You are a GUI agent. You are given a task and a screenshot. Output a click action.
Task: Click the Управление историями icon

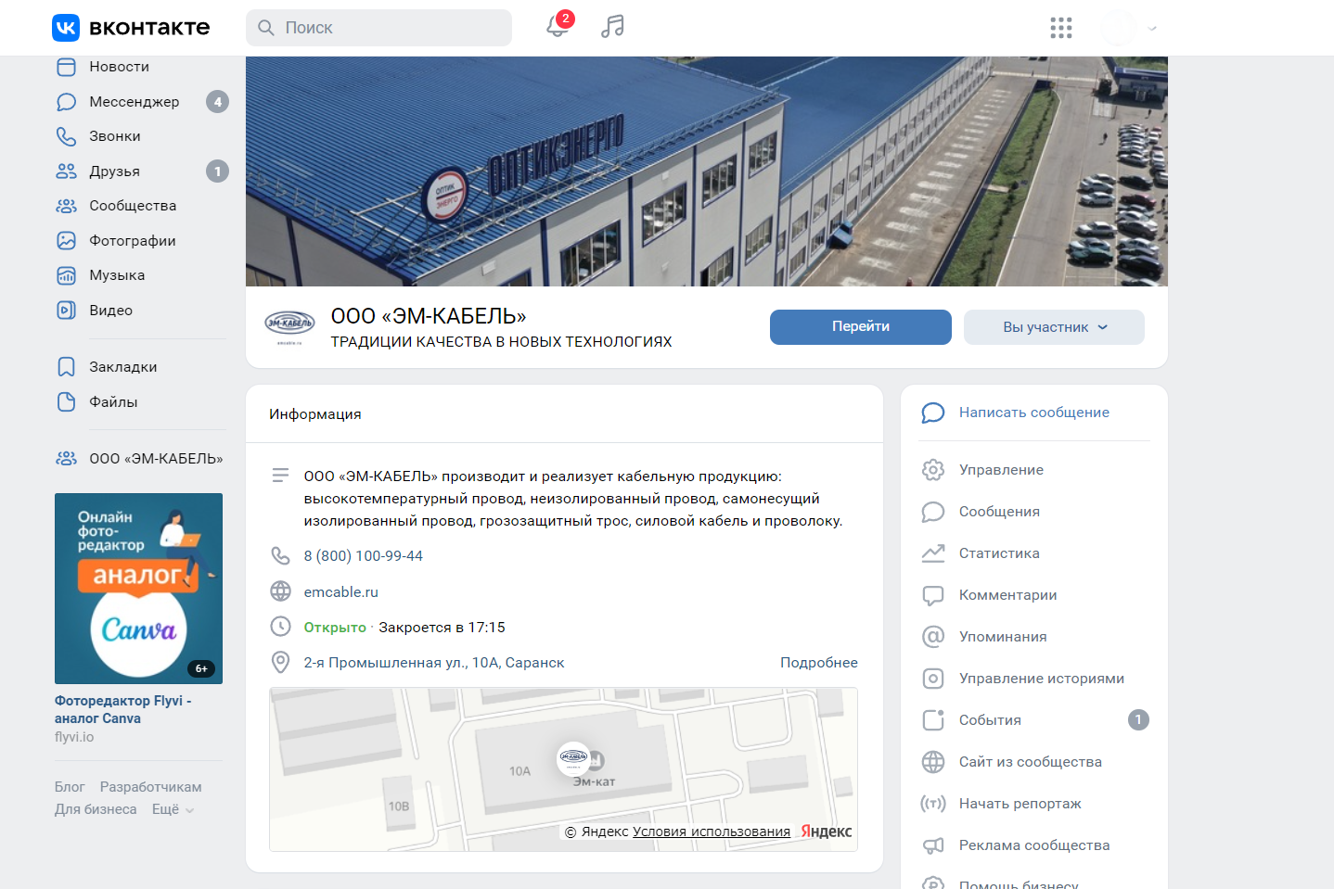click(933, 679)
